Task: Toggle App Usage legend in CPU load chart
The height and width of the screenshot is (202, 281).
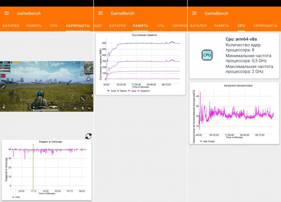Action: coord(207,141)
